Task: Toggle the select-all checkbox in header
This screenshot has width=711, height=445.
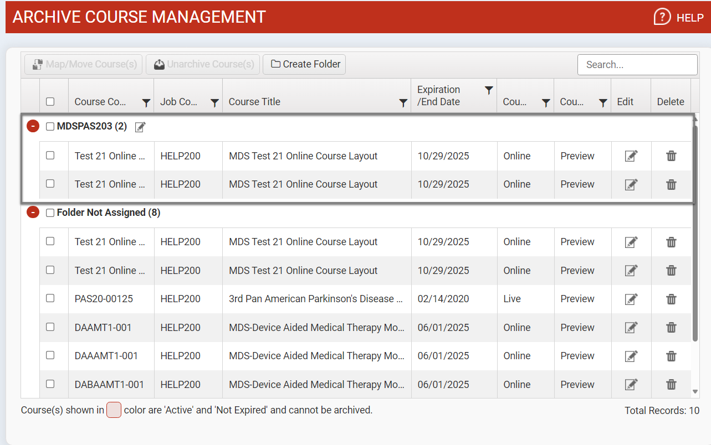Action: pos(50,102)
